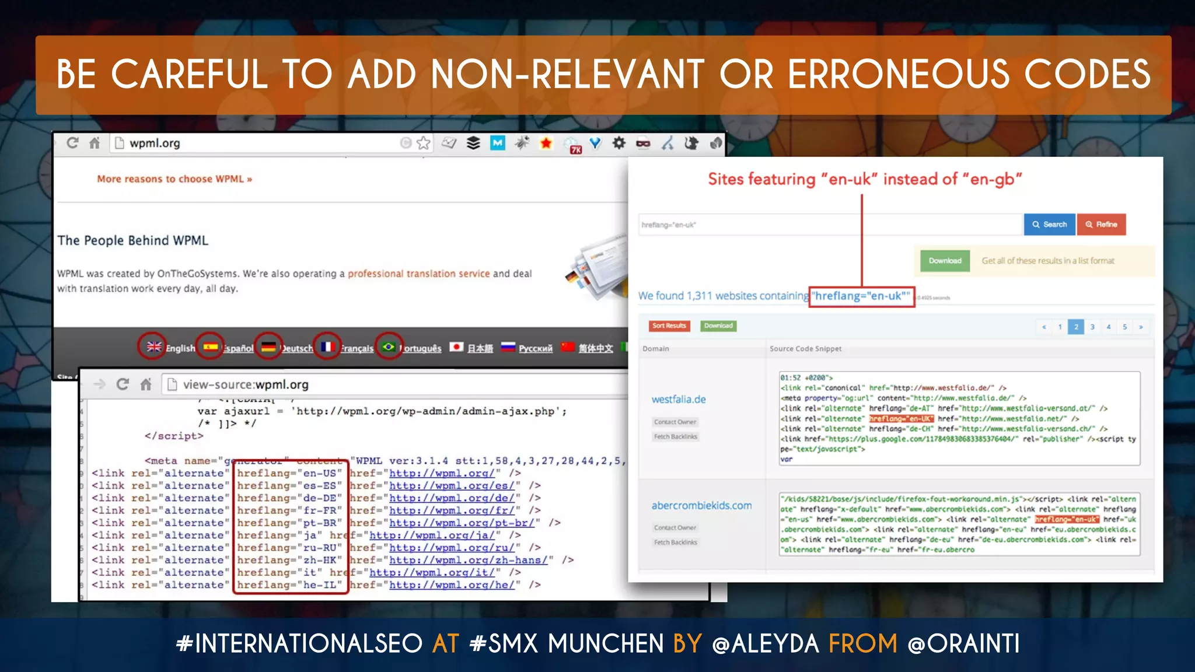Open the http://wpml.org/pt-br/ source link
Image resolution: width=1195 pixels, height=672 pixels.
462,523
